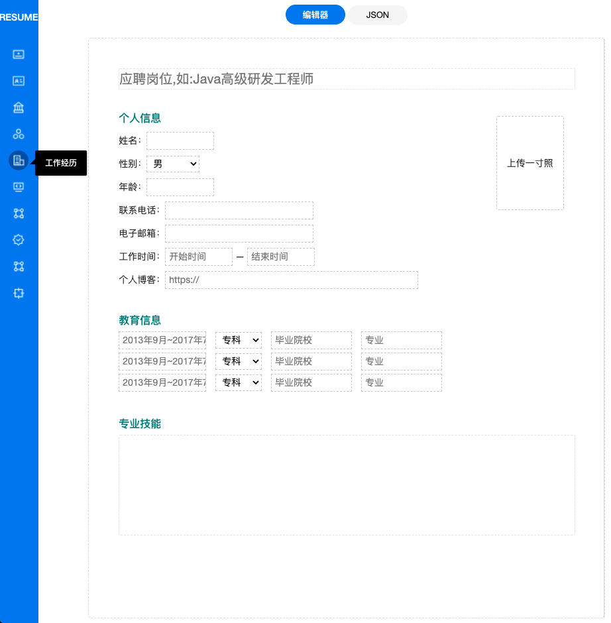Focus the 姓名 name input field

[180, 141]
